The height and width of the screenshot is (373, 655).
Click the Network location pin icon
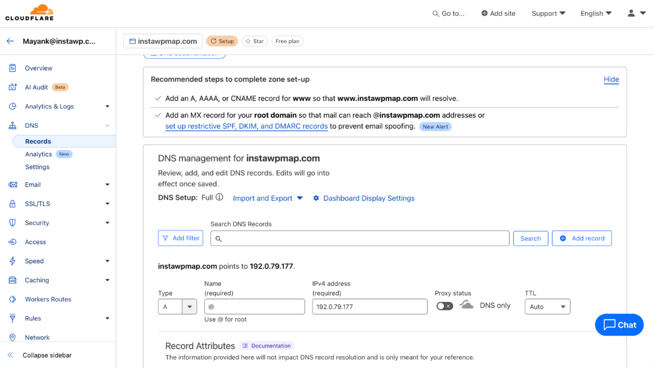[x=13, y=337]
